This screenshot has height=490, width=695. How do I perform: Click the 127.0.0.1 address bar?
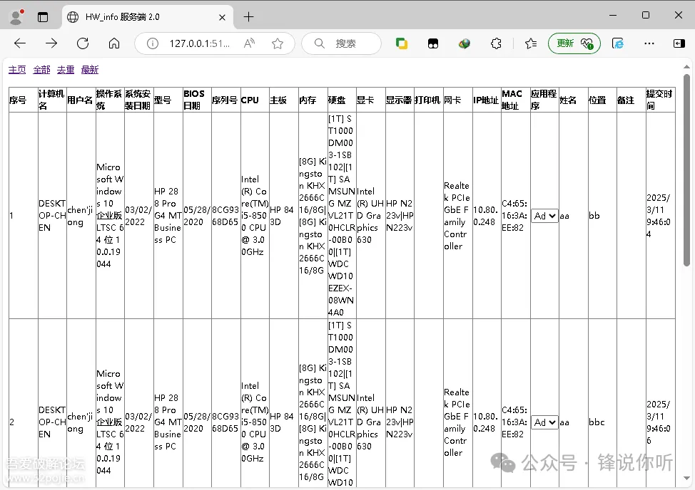[200, 43]
